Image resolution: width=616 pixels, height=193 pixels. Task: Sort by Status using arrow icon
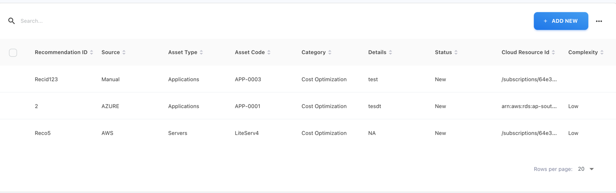456,52
